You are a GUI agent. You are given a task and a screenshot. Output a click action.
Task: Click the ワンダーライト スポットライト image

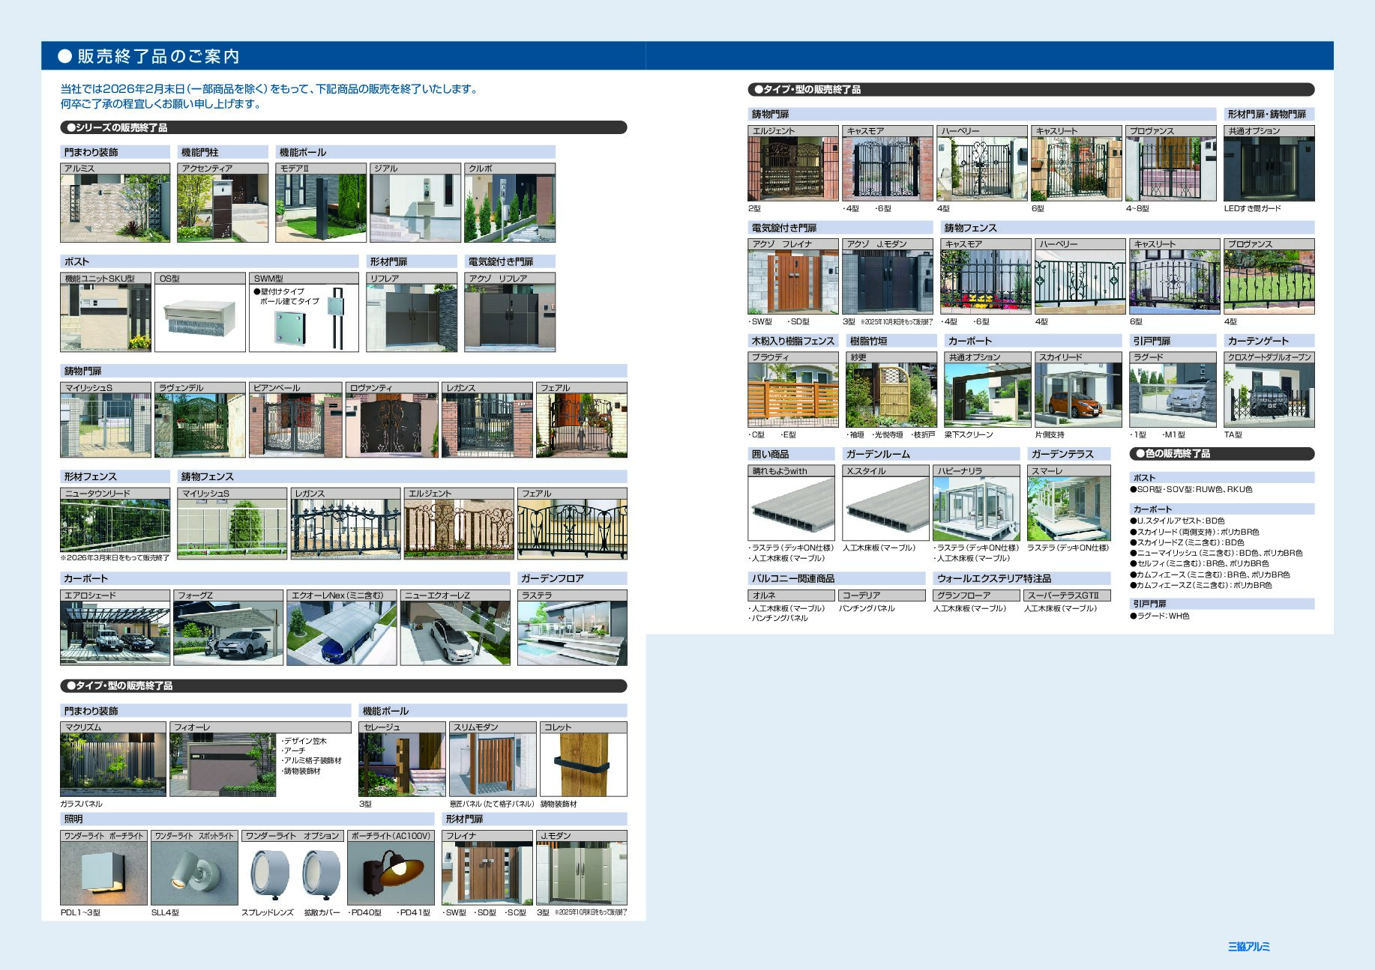pyautogui.click(x=194, y=873)
